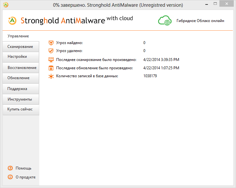Click the orange info О продукте icon

pyautogui.click(x=10, y=177)
